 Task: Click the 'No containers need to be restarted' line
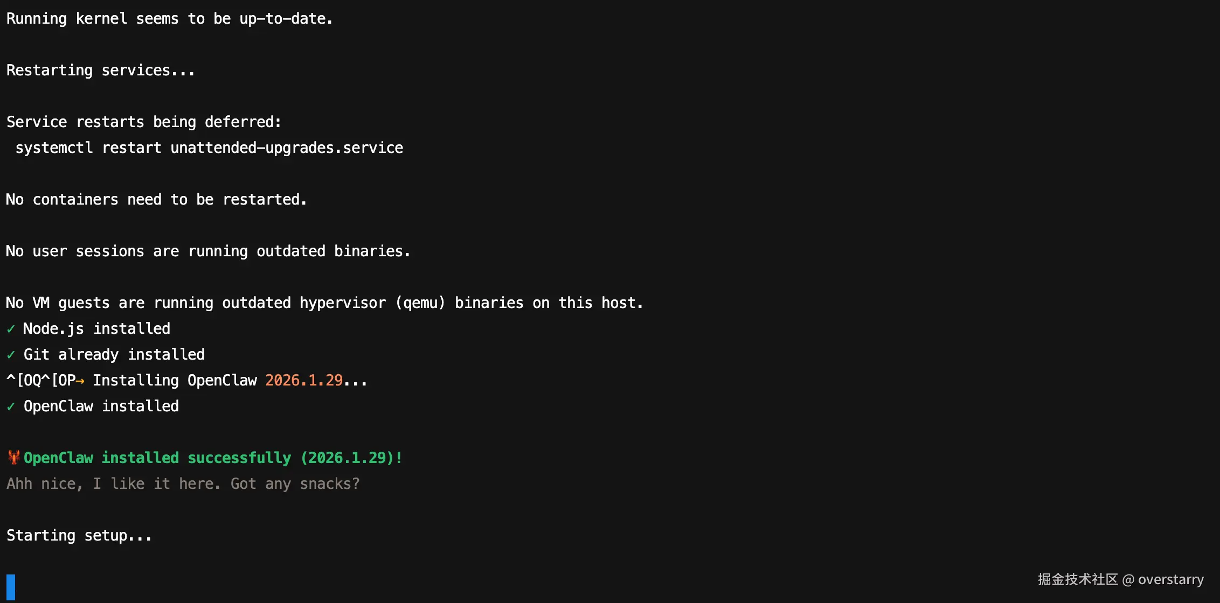(x=156, y=200)
